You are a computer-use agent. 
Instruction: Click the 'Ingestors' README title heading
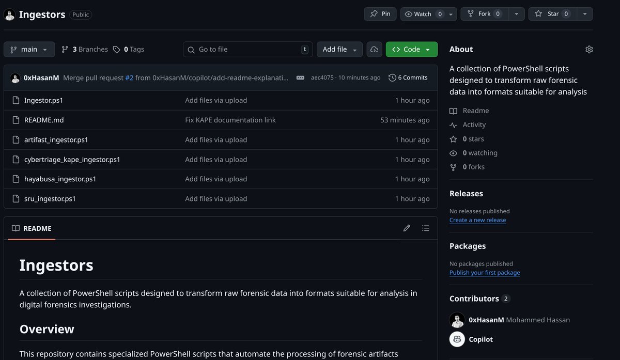56,265
